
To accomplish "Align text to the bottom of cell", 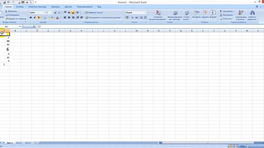I will pyautogui.click(x=73, y=12).
